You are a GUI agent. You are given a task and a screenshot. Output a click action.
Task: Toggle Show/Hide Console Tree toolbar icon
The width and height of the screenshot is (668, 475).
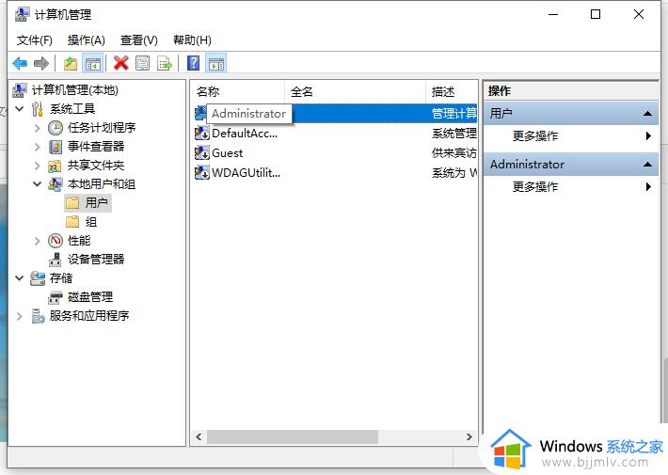pos(93,63)
